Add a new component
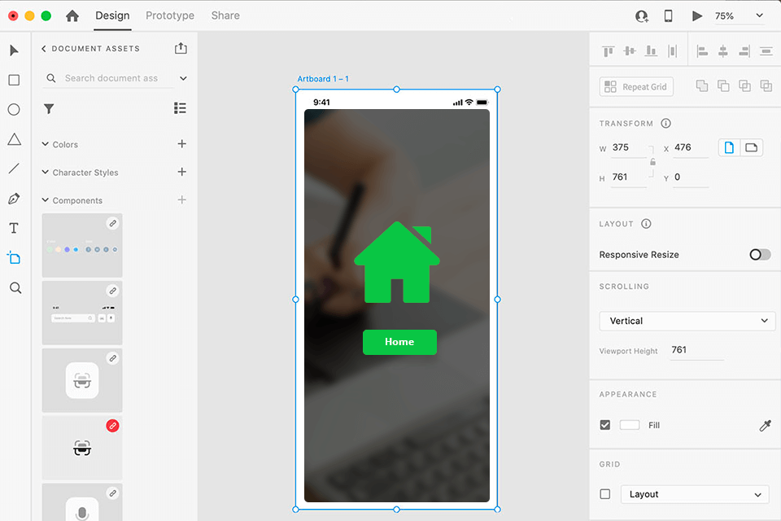 pos(181,199)
